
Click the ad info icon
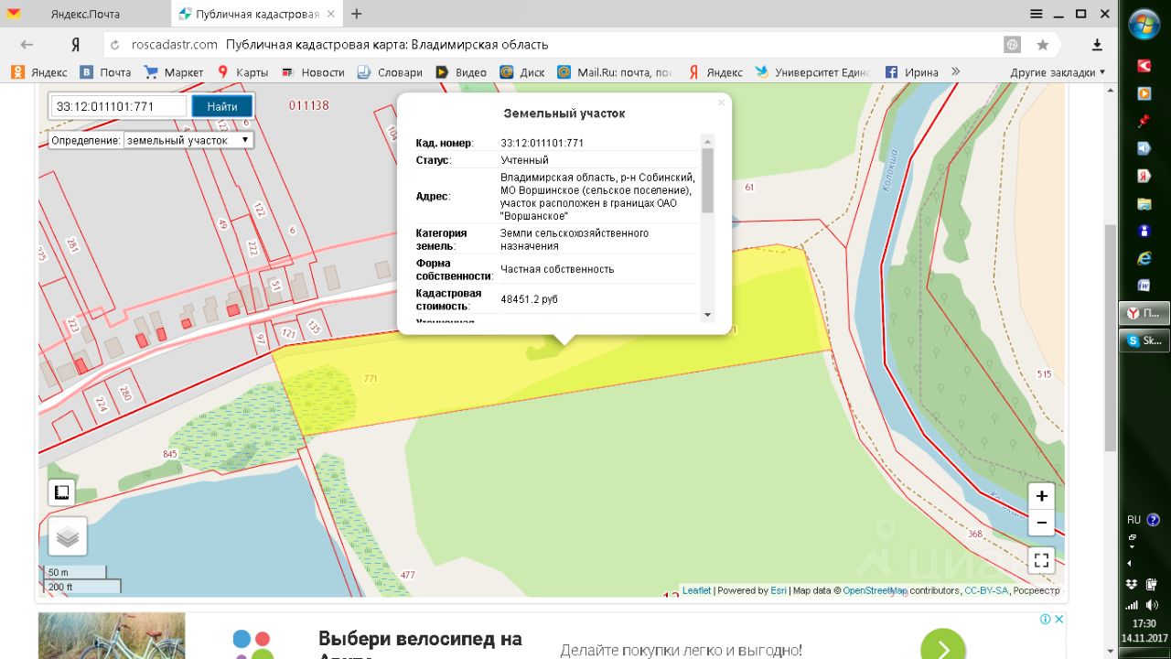1046,619
